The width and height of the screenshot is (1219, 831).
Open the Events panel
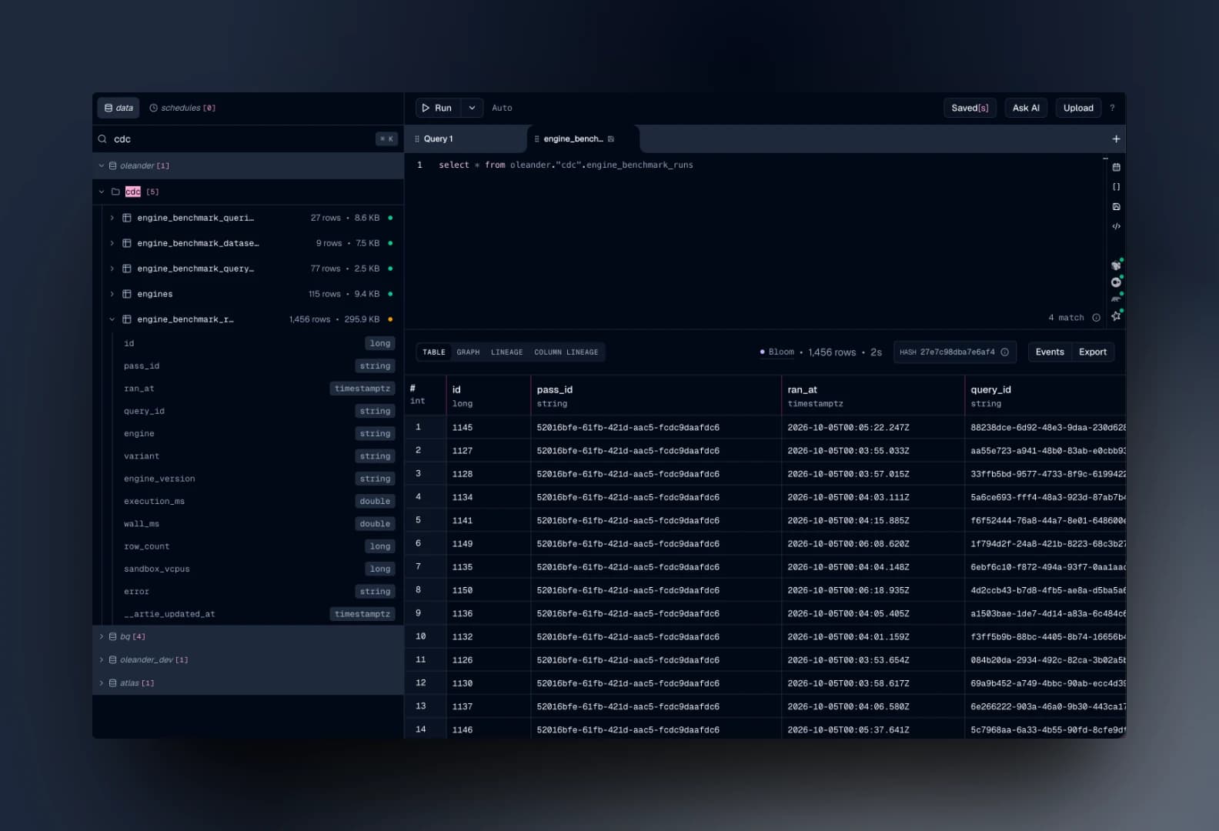coord(1050,352)
